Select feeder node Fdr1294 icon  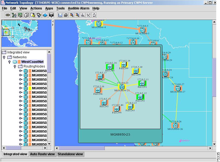116,109
